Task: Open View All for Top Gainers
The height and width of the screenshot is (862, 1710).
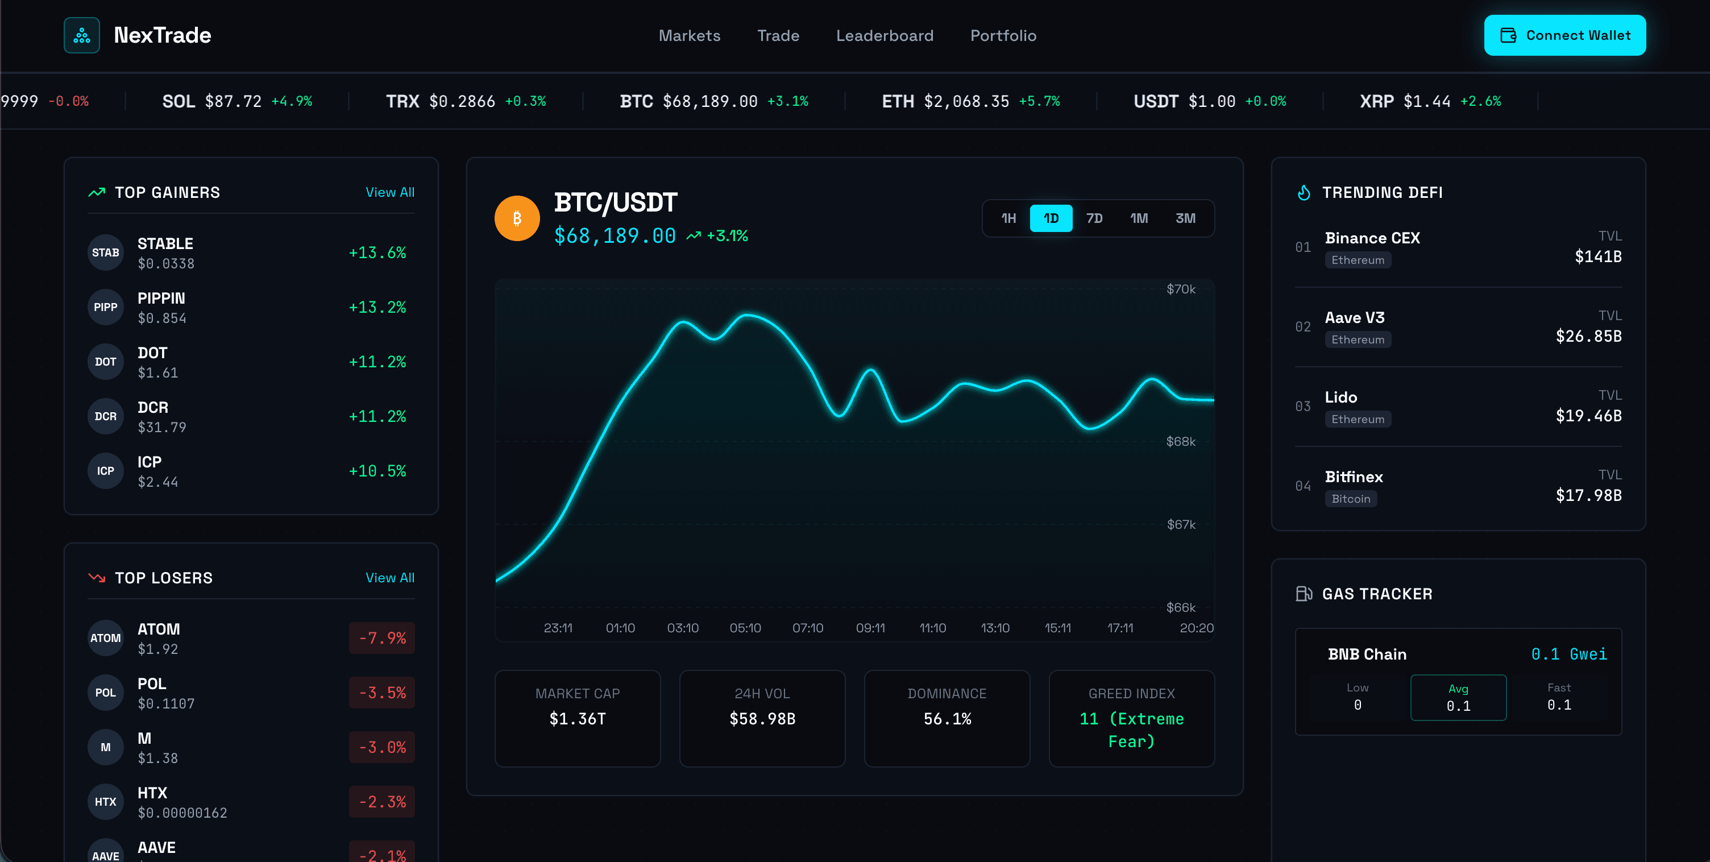Action: coord(389,192)
